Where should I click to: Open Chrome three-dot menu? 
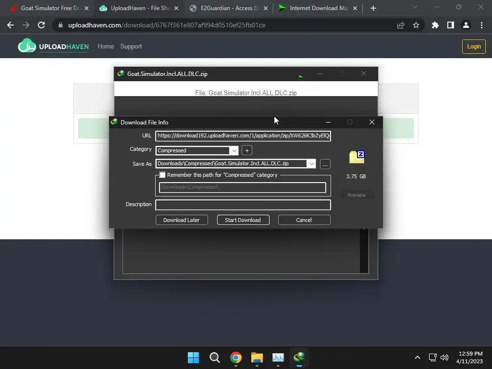(481, 25)
